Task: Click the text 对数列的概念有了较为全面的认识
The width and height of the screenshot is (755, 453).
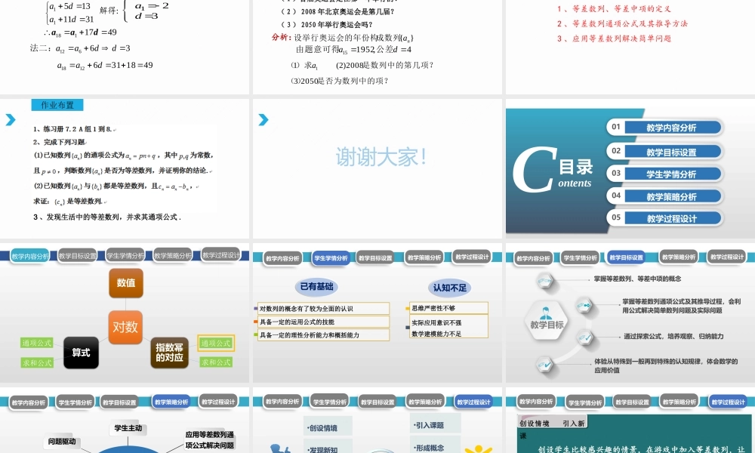Action: [307, 309]
